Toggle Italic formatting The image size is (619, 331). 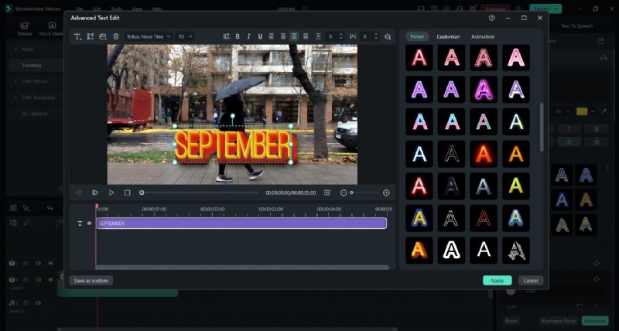point(248,36)
